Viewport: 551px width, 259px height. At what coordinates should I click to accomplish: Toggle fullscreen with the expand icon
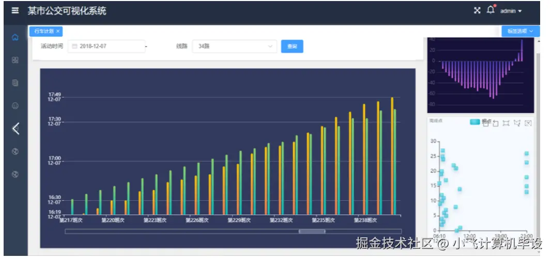click(477, 10)
